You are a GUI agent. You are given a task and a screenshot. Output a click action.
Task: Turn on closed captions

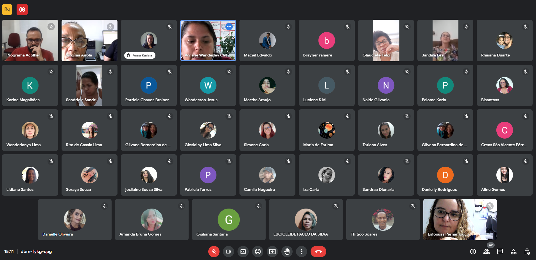[243, 252]
